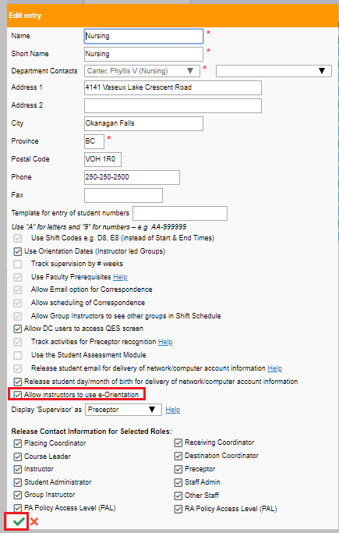Toggle Allow DC users to access QES screen
Screen dimensions: 339x533
18,329
